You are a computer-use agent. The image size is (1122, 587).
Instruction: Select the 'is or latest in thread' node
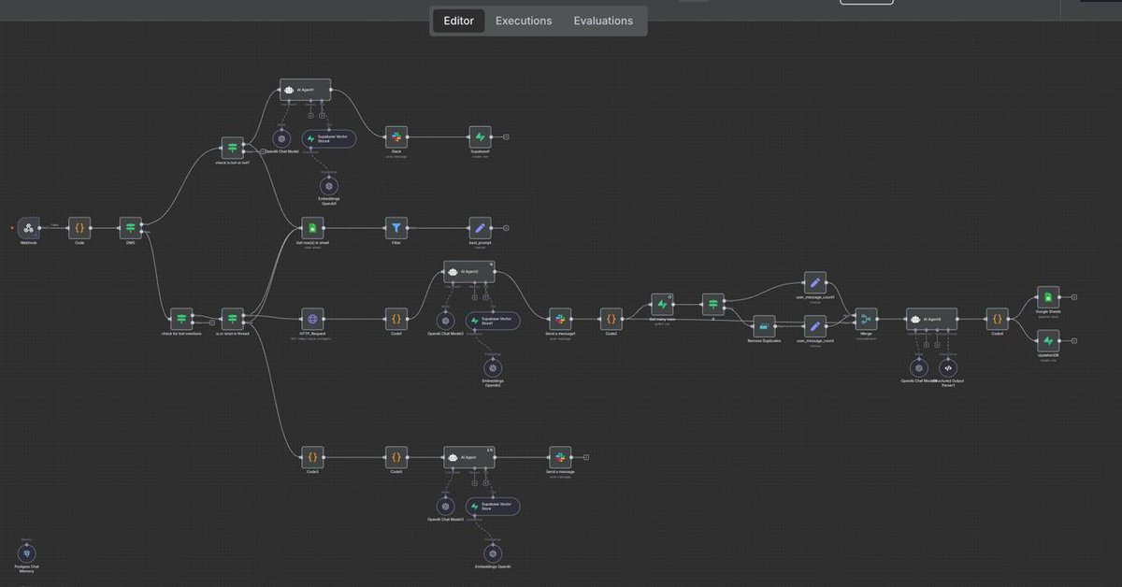pyautogui.click(x=233, y=319)
